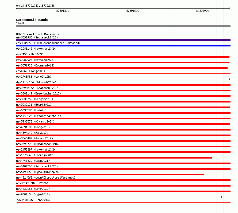Click the red bar under nsv1070648 (Thareja2015)
The image size is (238, 213).
click(114, 158)
